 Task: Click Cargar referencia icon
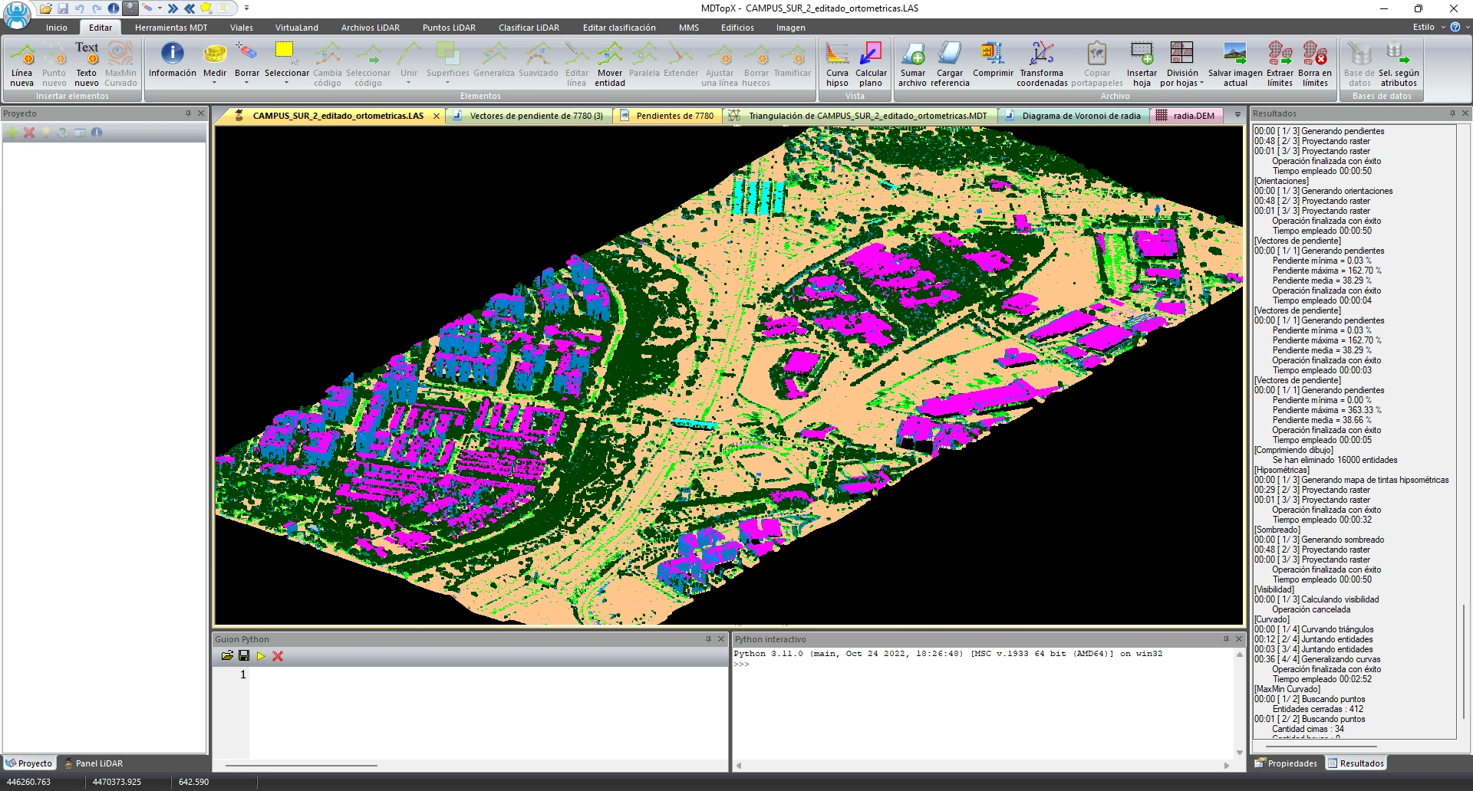click(950, 54)
